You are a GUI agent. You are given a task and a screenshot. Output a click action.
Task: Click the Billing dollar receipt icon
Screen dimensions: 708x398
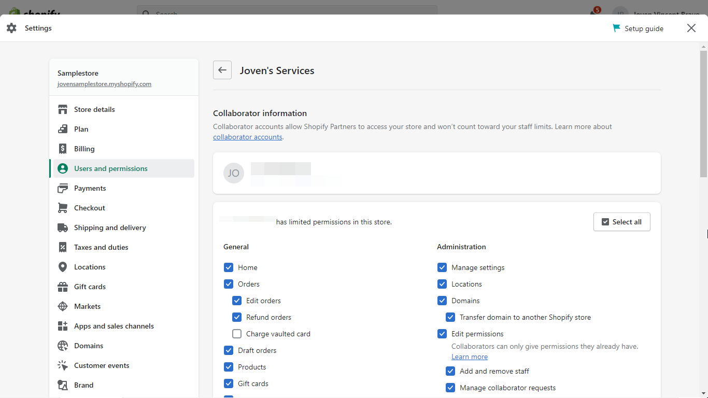click(x=63, y=149)
